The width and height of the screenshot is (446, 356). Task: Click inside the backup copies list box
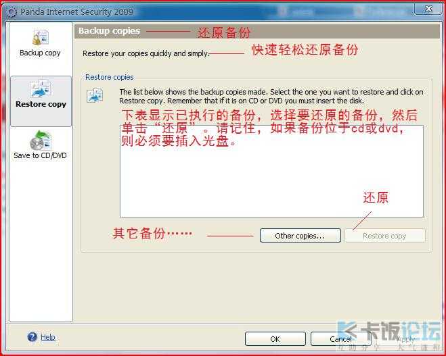click(271, 182)
